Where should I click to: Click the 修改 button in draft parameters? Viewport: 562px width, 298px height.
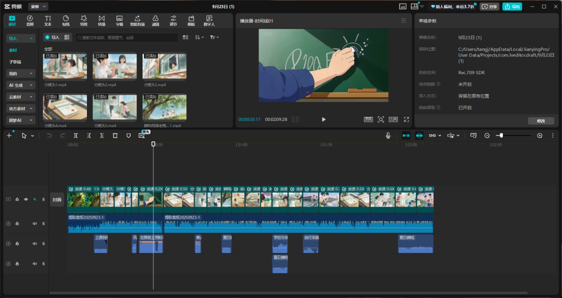pyautogui.click(x=540, y=121)
